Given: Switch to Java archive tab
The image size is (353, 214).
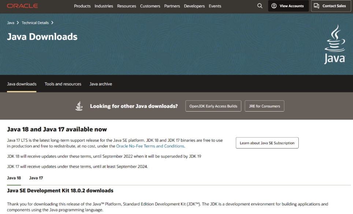Looking at the screenshot, I should click(101, 84).
